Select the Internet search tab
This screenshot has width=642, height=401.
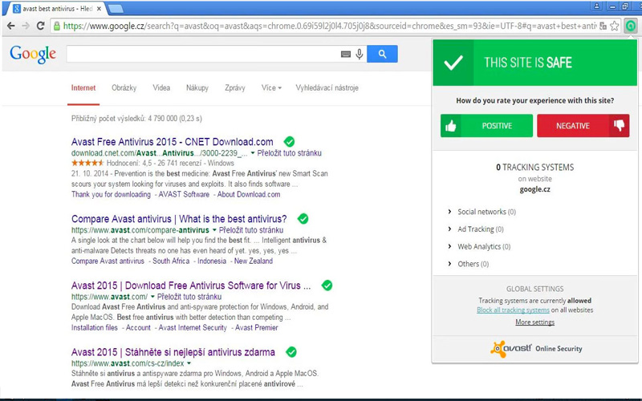pyautogui.click(x=83, y=87)
